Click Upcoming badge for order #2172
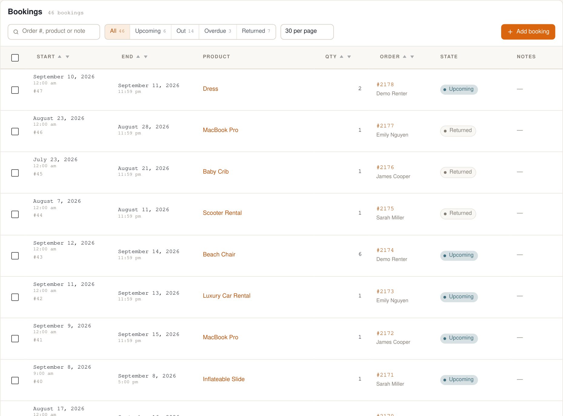Viewport: 563px width, 416px height. pyautogui.click(x=459, y=338)
